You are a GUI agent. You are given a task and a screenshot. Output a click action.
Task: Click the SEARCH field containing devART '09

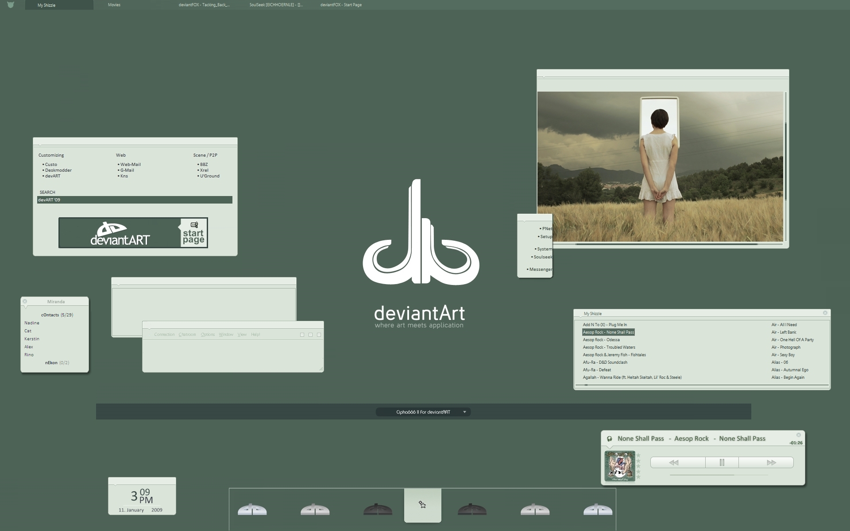click(135, 200)
